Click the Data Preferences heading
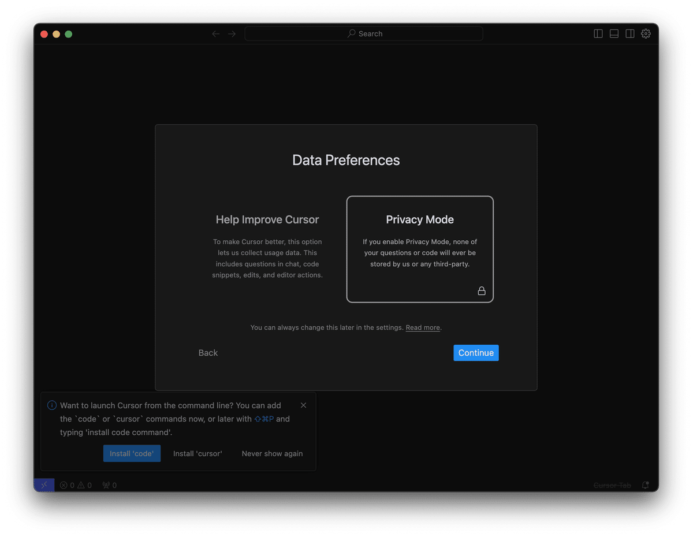693x537 pixels. tap(346, 160)
